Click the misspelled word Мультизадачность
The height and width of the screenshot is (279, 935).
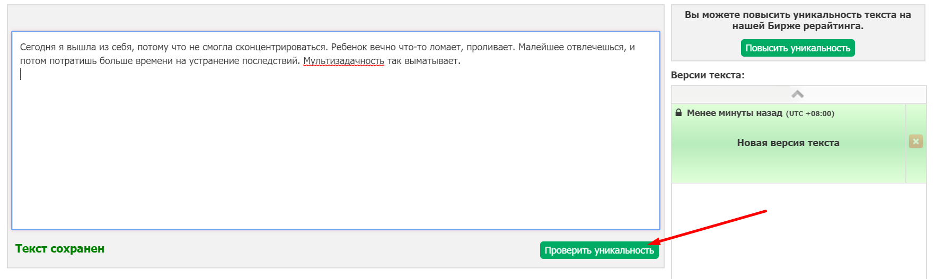343,61
